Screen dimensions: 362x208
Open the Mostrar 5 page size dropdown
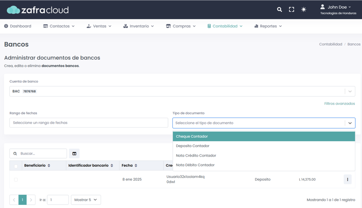pos(86,200)
